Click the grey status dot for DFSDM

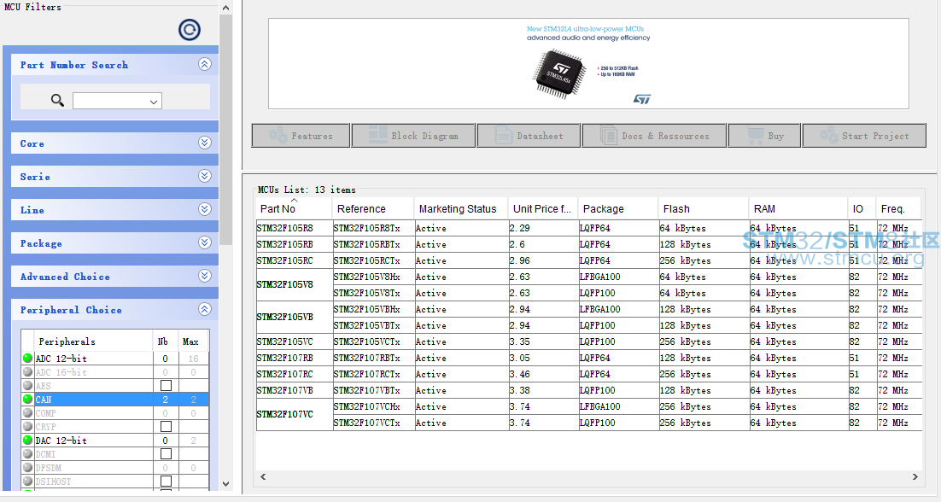point(27,467)
